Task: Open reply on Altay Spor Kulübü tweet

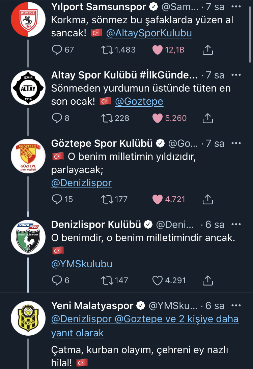Action: (57, 118)
